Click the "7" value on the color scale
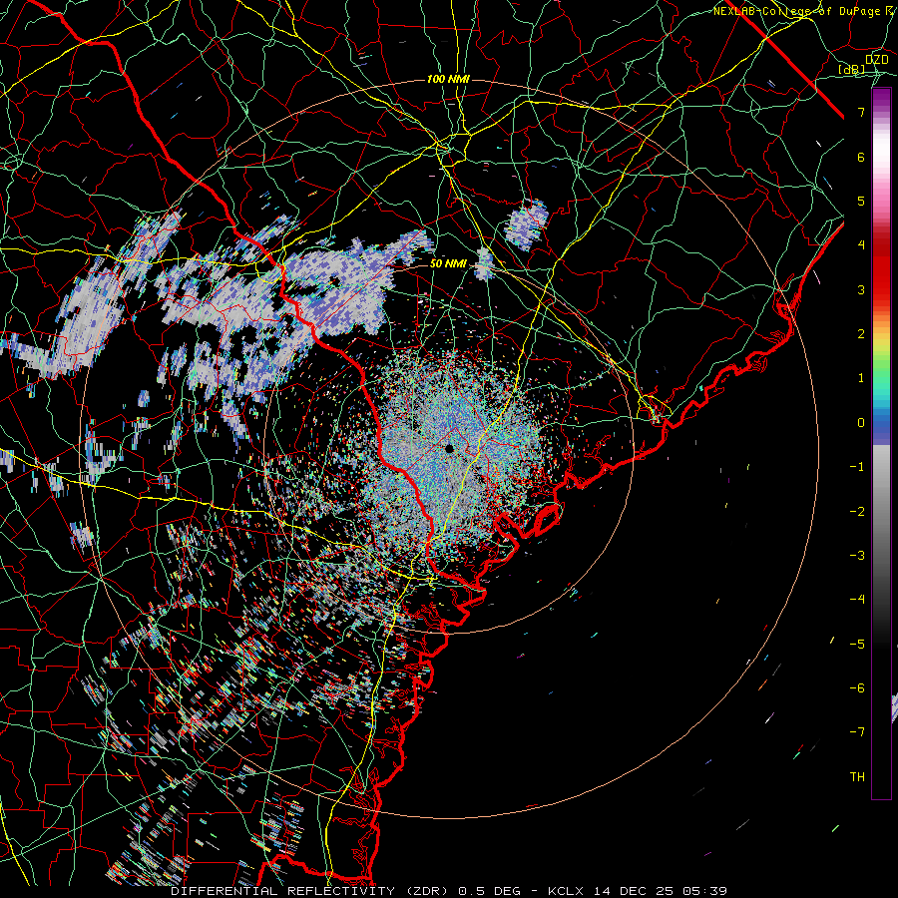The height and width of the screenshot is (898, 898). pos(861,112)
